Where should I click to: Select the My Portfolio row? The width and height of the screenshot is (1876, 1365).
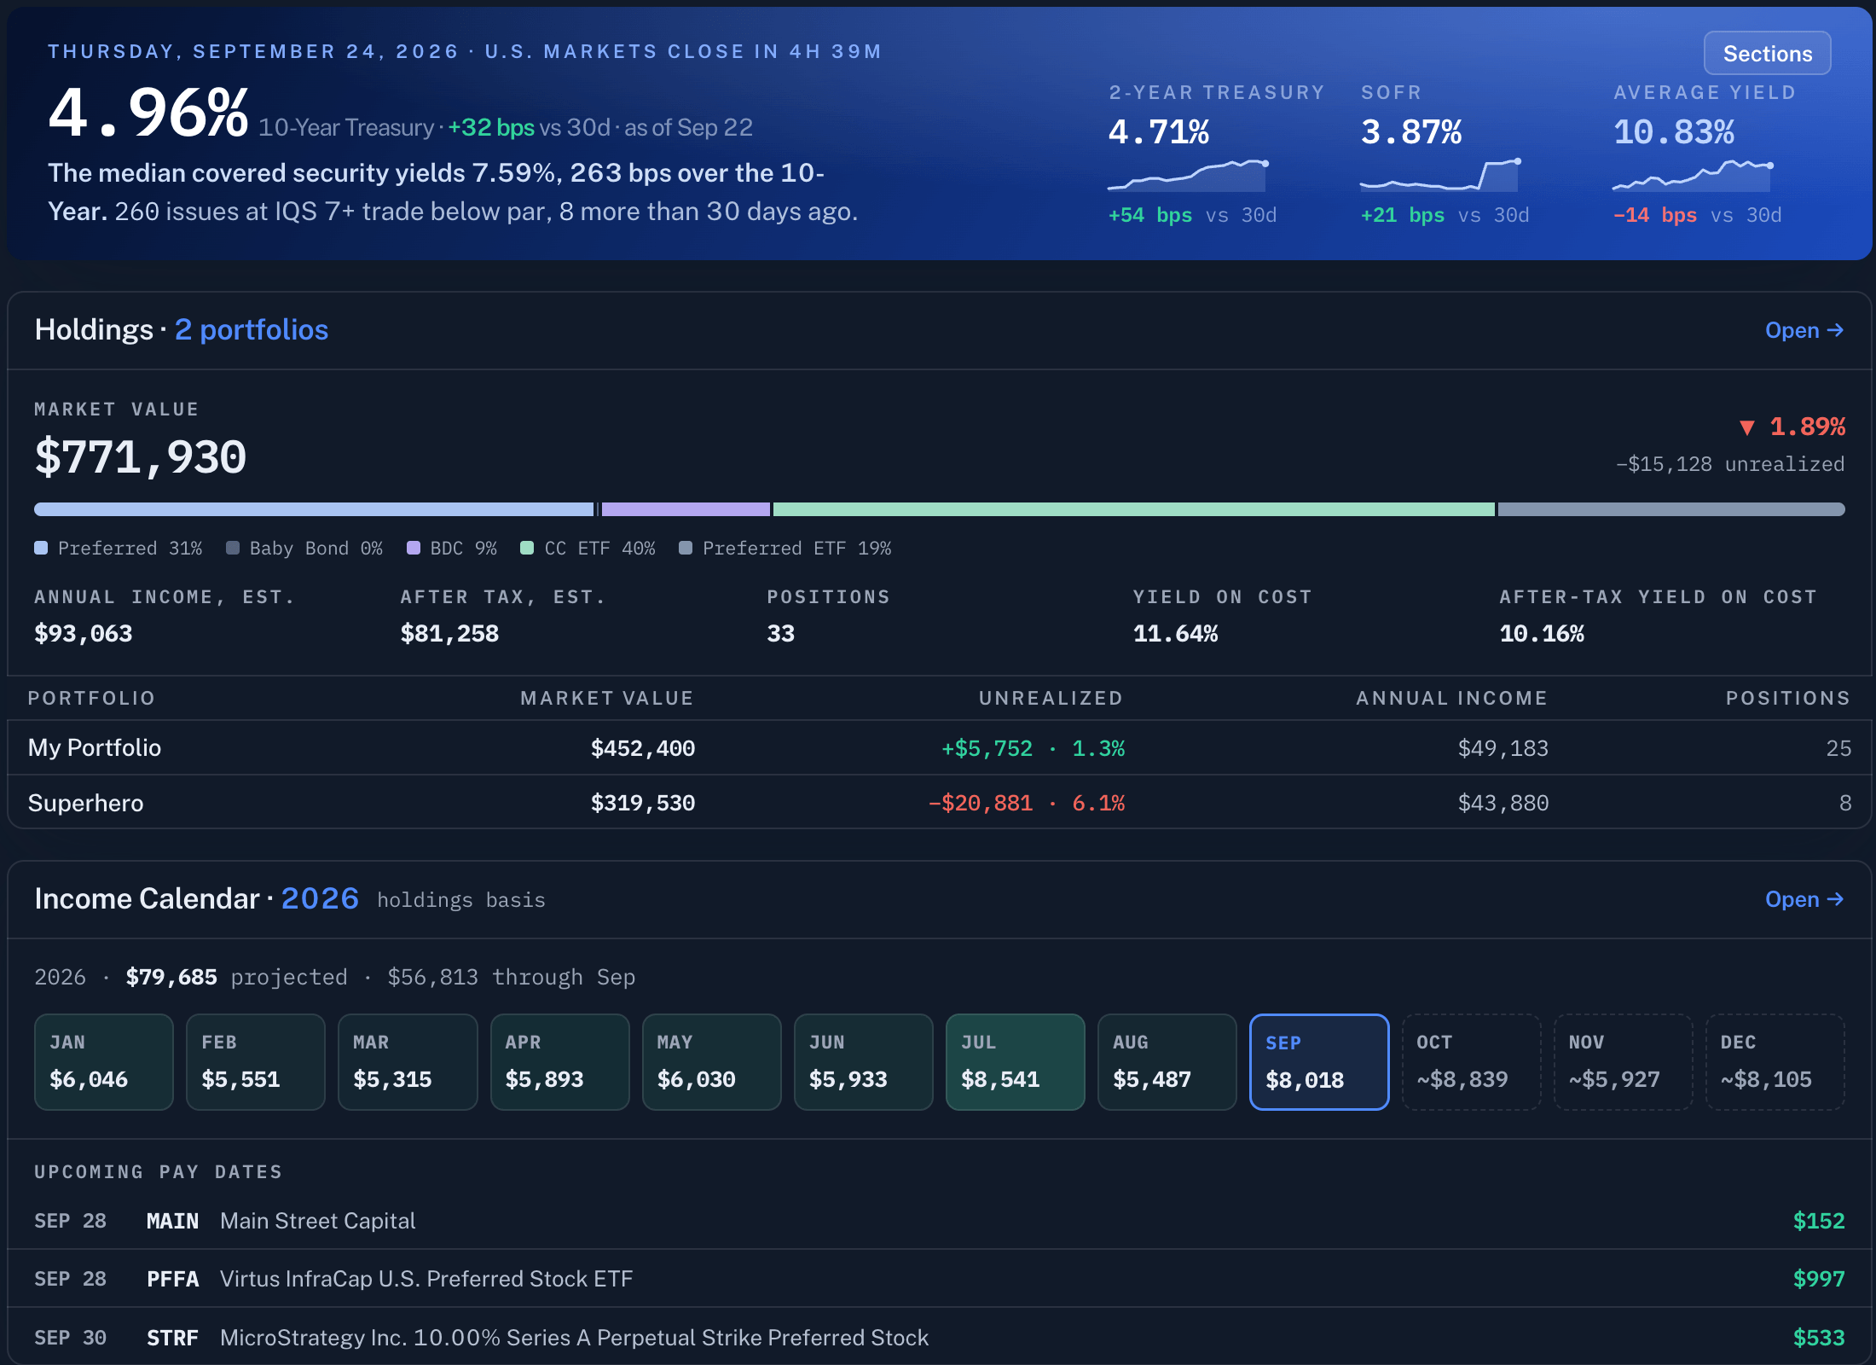pos(939,748)
